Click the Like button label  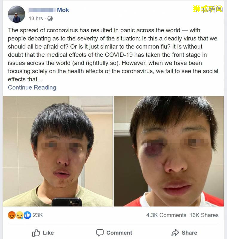coord(48,233)
